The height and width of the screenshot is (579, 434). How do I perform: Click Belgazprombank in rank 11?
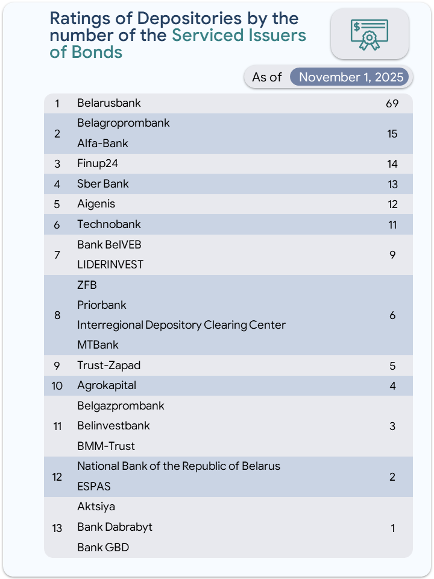click(121, 406)
